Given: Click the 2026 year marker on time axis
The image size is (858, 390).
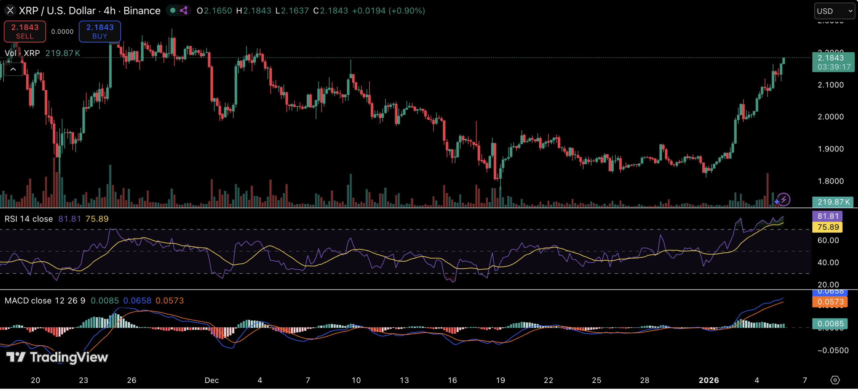Looking at the screenshot, I should tap(708, 380).
